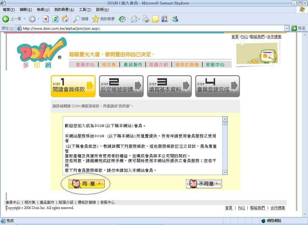Screen dimensions: 308x225
Task: Open the Mail button dropdown arrow
Action: point(139,19)
